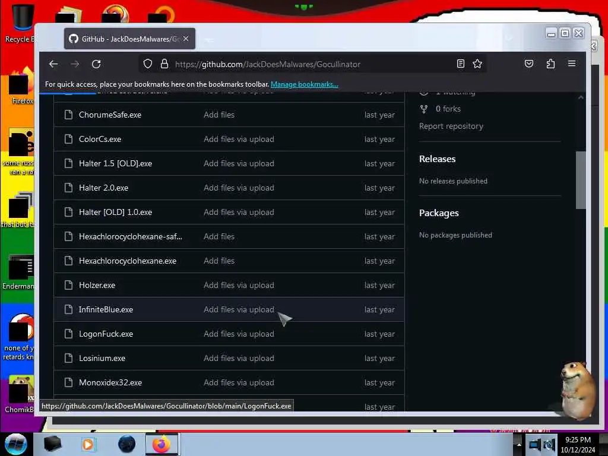The height and width of the screenshot is (456, 608).
Task: Open the commit message for Losinium.exe
Action: pos(239,358)
